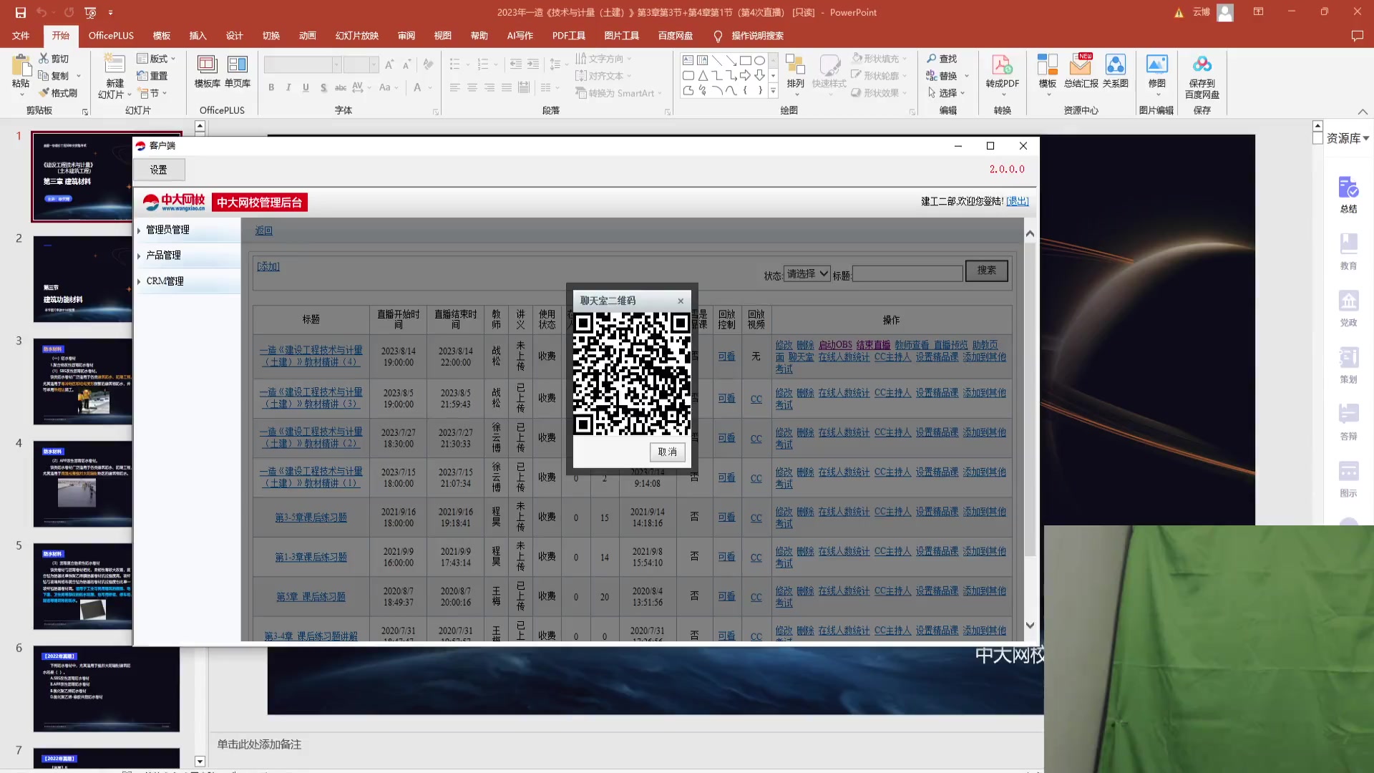Click the Logout (退出) link

click(1017, 202)
